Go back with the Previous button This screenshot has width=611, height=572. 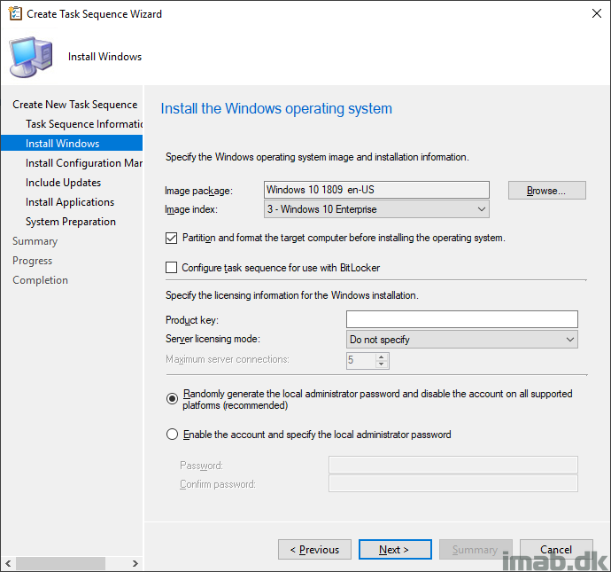point(314,549)
